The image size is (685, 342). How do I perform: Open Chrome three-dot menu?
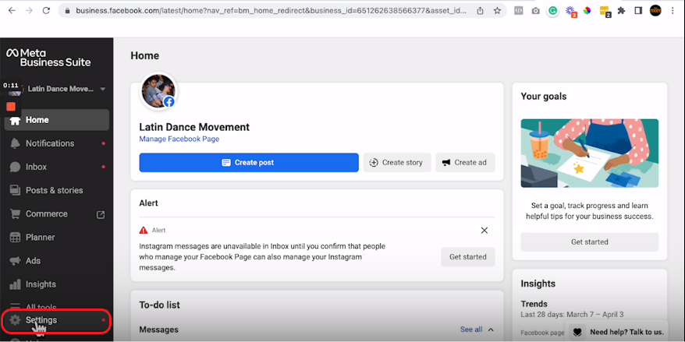tap(673, 11)
